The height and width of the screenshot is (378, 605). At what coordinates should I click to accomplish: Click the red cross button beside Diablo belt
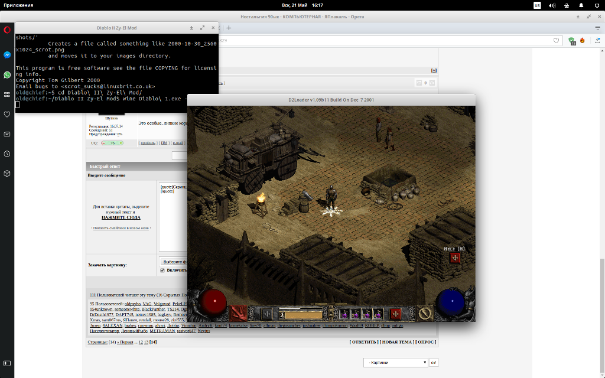pyautogui.click(x=395, y=314)
